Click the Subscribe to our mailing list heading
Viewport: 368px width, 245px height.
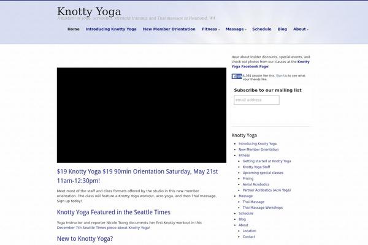(267, 90)
